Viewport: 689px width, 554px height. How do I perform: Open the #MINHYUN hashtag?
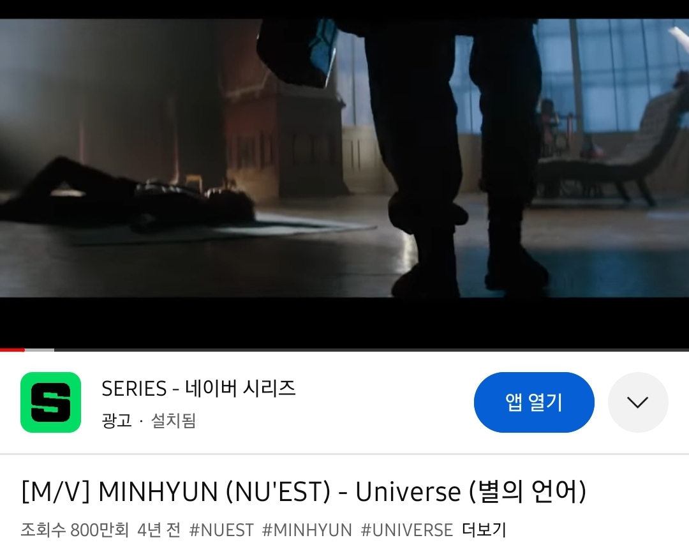[307, 530]
